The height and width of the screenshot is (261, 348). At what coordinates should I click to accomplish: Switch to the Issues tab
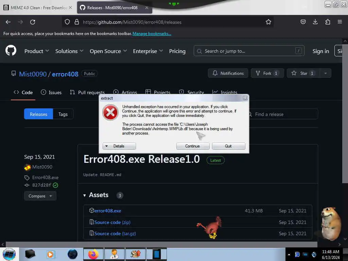pyautogui.click(x=51, y=92)
